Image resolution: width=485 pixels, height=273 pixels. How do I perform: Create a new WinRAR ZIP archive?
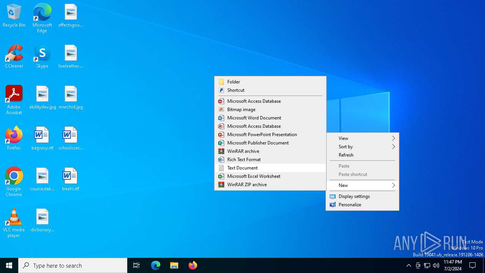[x=270, y=185]
